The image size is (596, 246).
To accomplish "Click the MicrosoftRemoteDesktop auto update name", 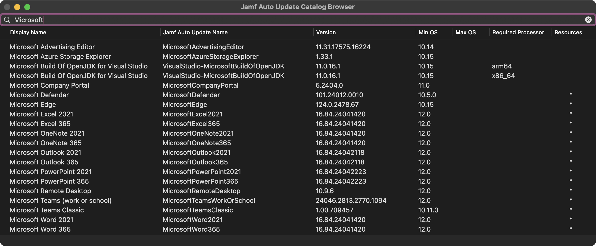I will click(202, 191).
